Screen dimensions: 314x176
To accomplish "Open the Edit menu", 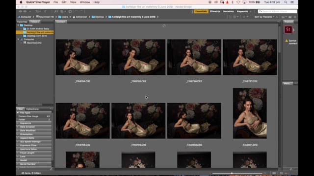I will coord(64,2).
